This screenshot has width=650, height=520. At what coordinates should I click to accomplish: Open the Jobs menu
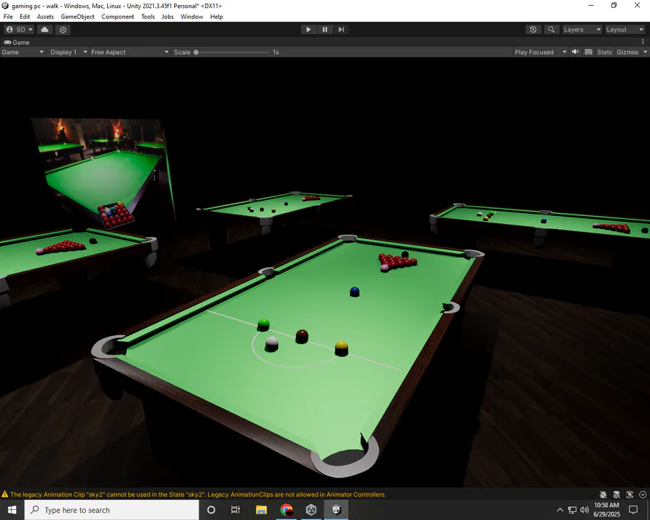[x=168, y=17]
